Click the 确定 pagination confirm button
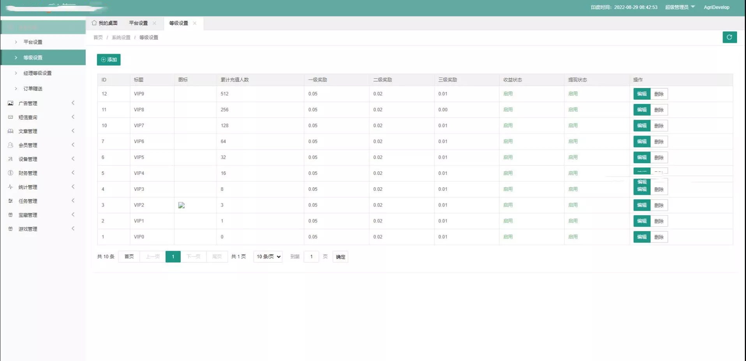Screen dimensions: 746x361 (x=340, y=257)
